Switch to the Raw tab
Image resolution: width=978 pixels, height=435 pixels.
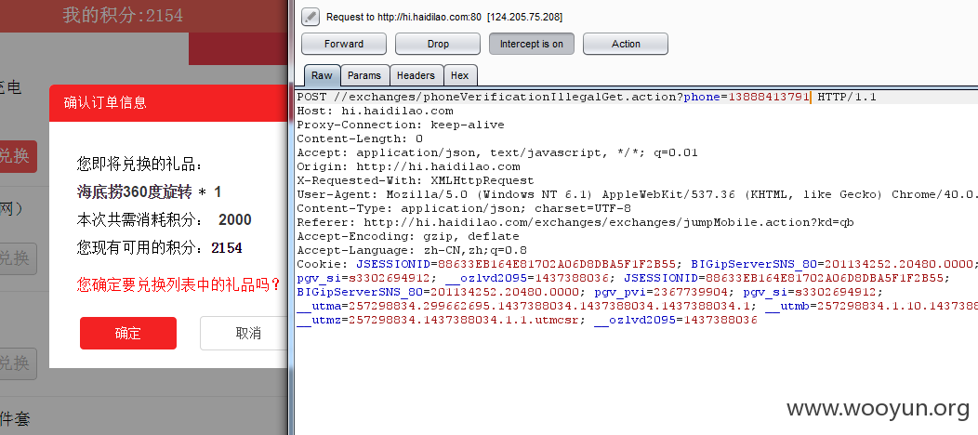[322, 75]
